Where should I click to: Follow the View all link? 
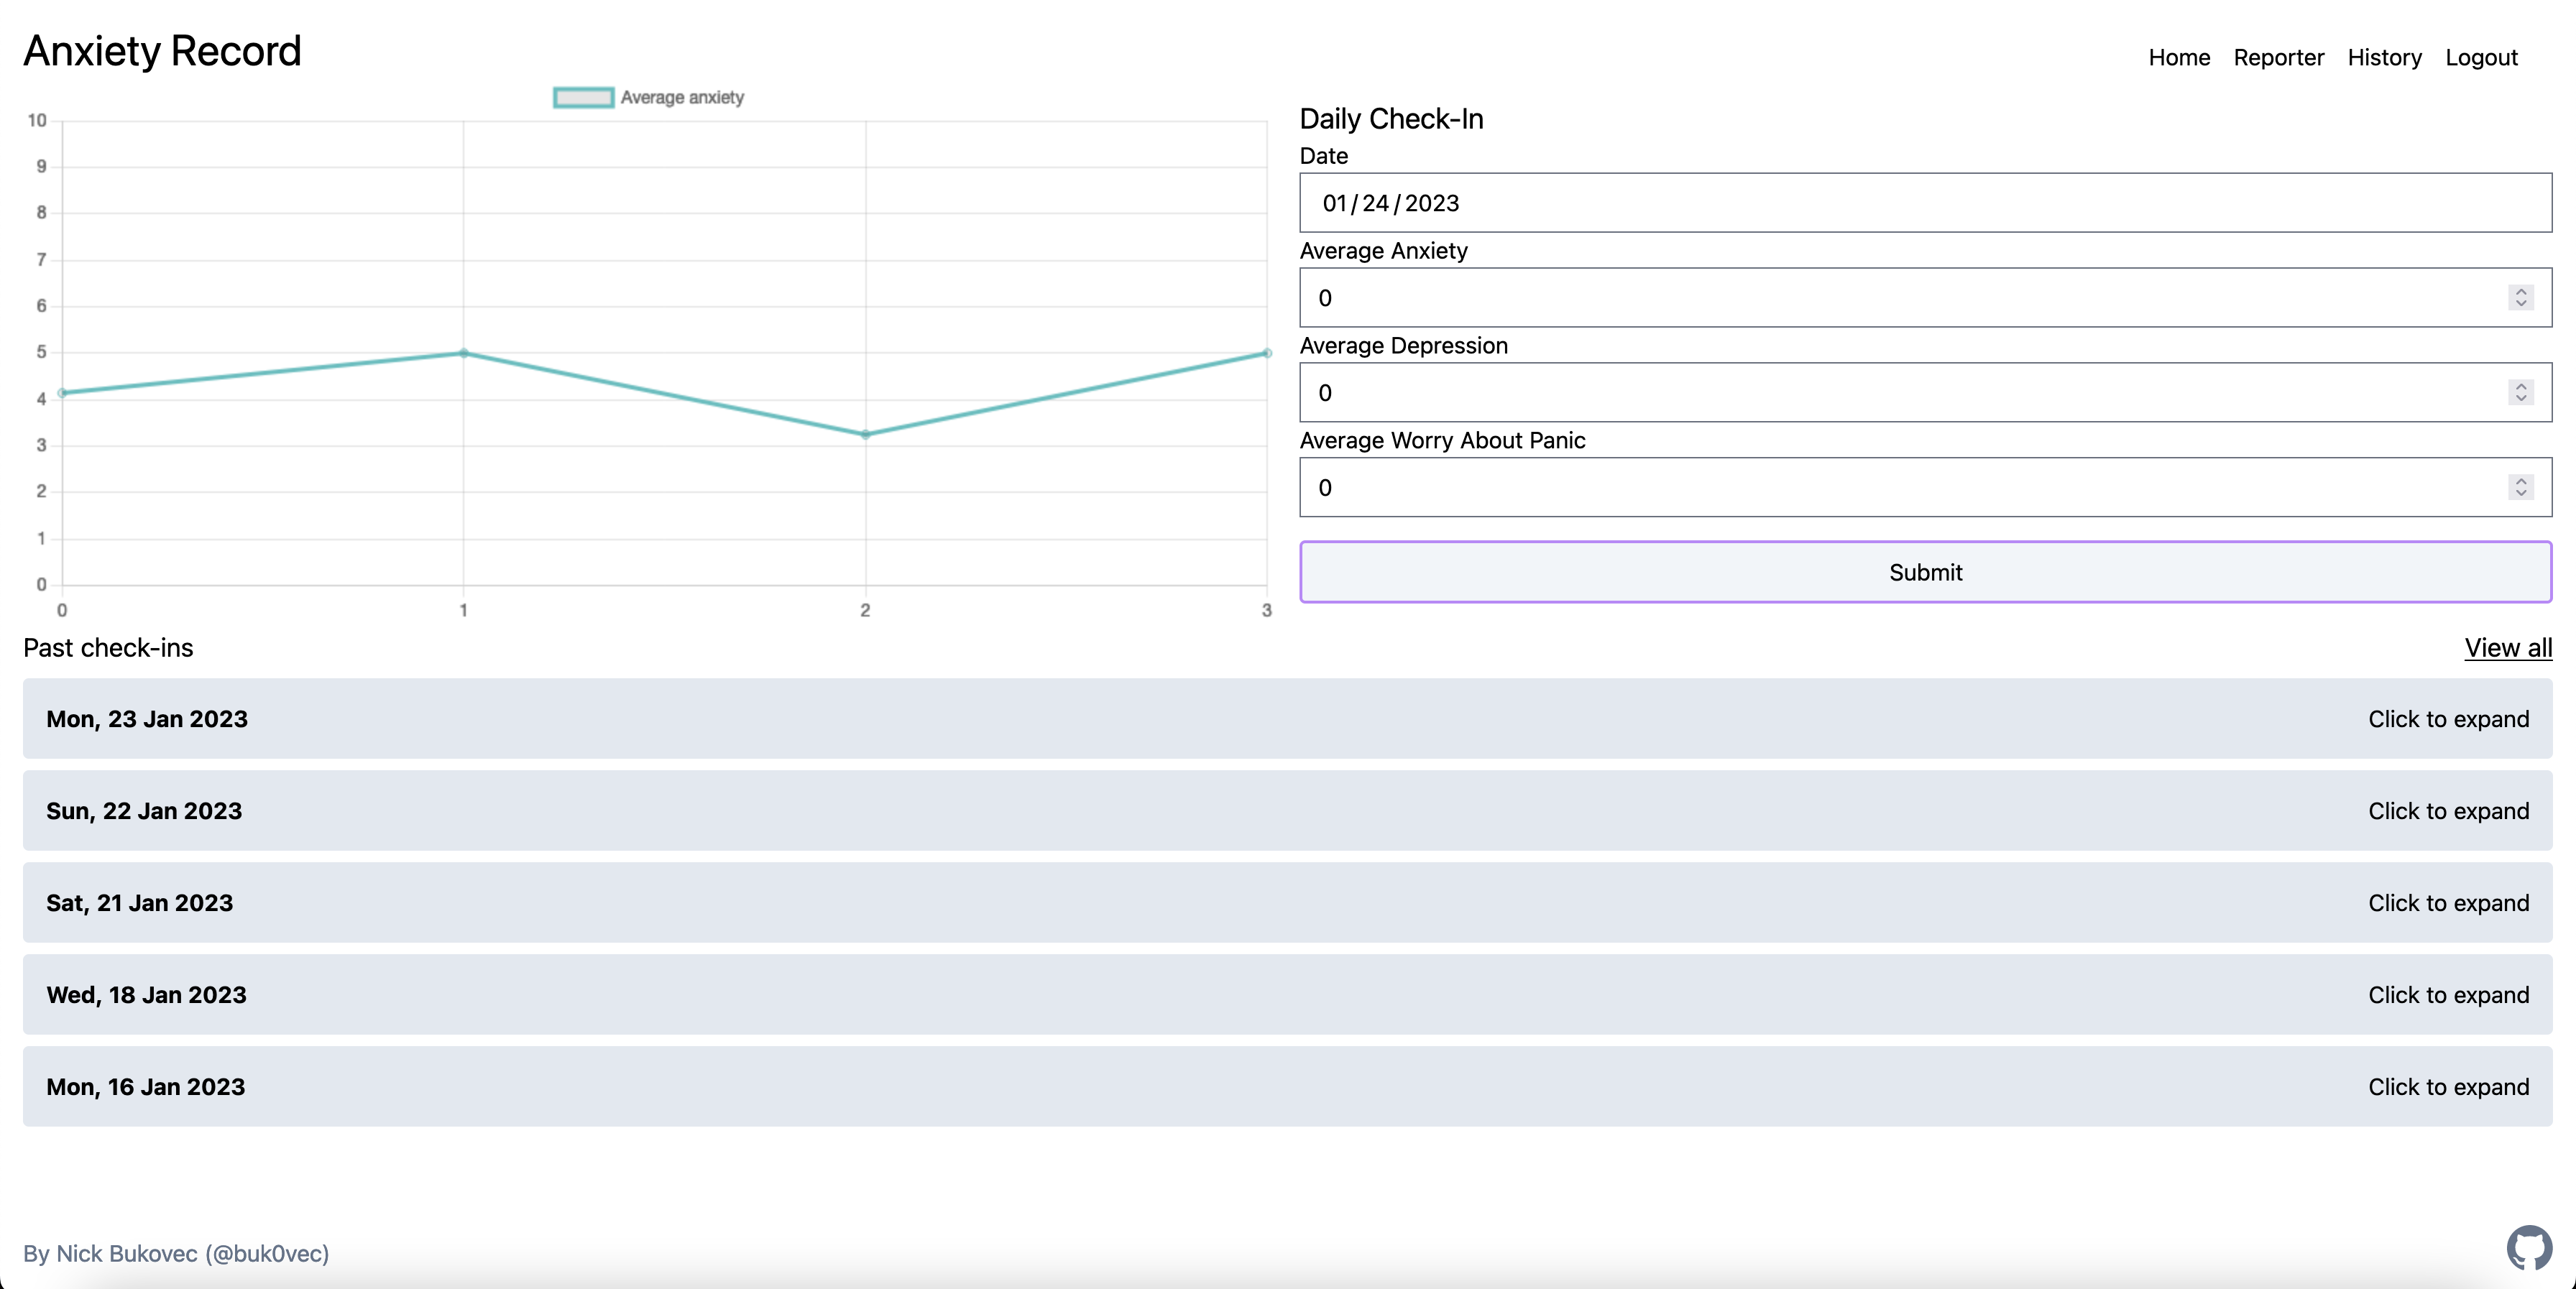point(2507,648)
